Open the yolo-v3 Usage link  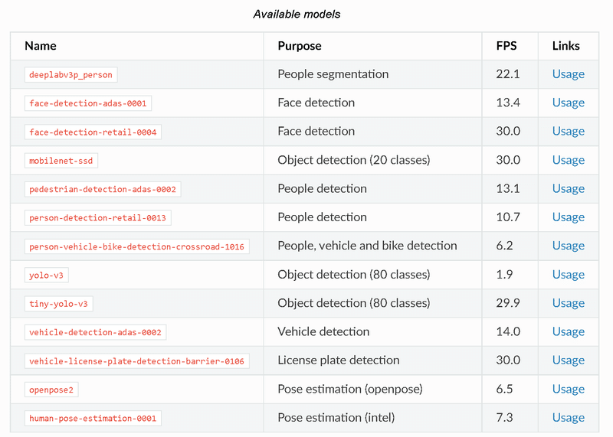point(568,275)
